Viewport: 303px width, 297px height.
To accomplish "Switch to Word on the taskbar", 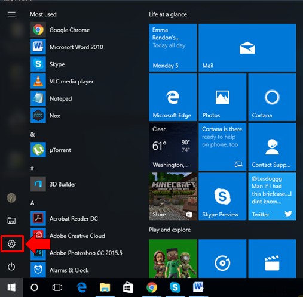I will [198, 287].
